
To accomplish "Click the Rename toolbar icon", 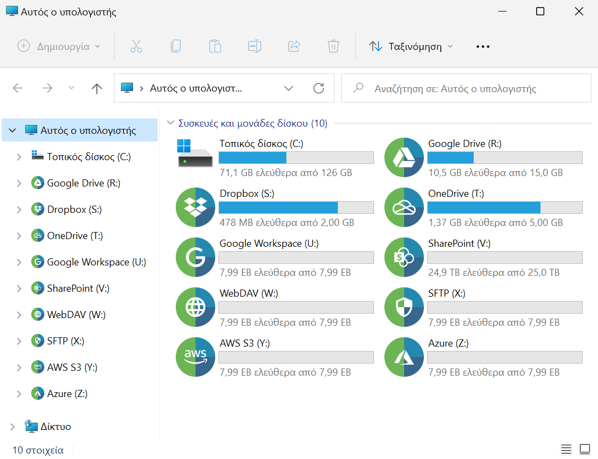I will pyautogui.click(x=255, y=46).
